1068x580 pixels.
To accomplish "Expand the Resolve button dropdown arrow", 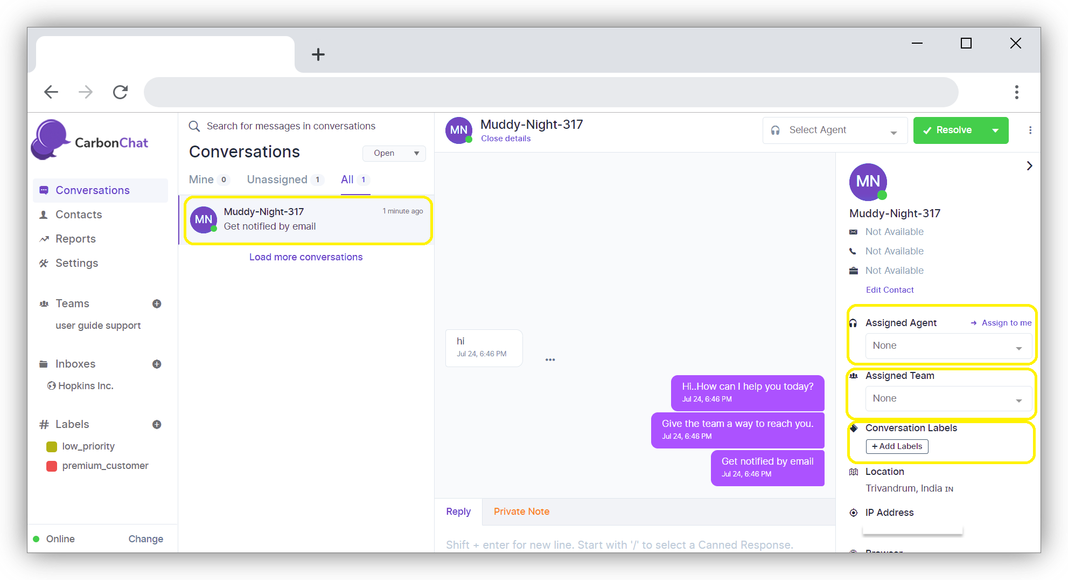I will coord(995,130).
